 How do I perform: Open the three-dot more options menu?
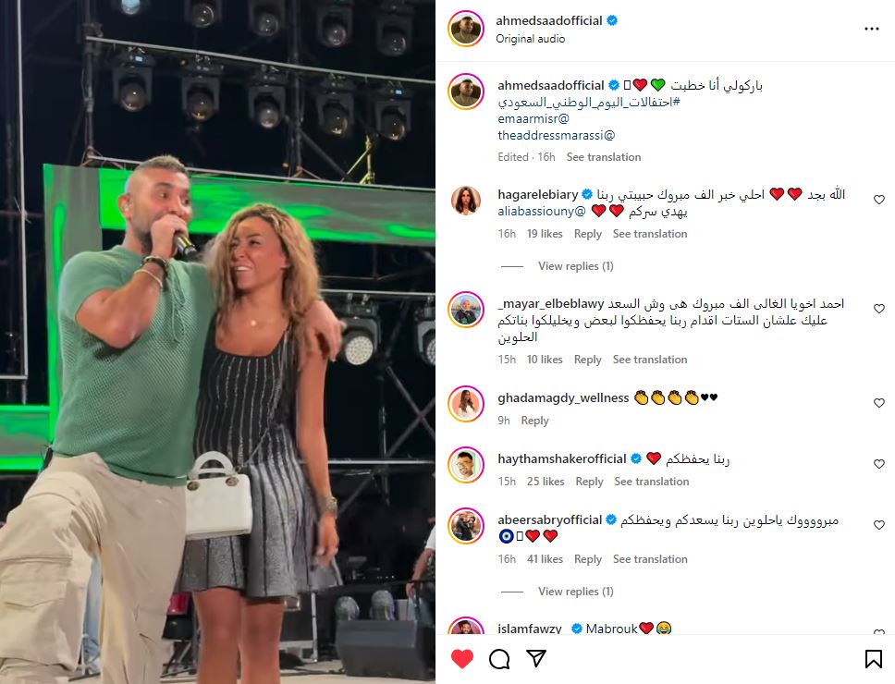coord(871,29)
